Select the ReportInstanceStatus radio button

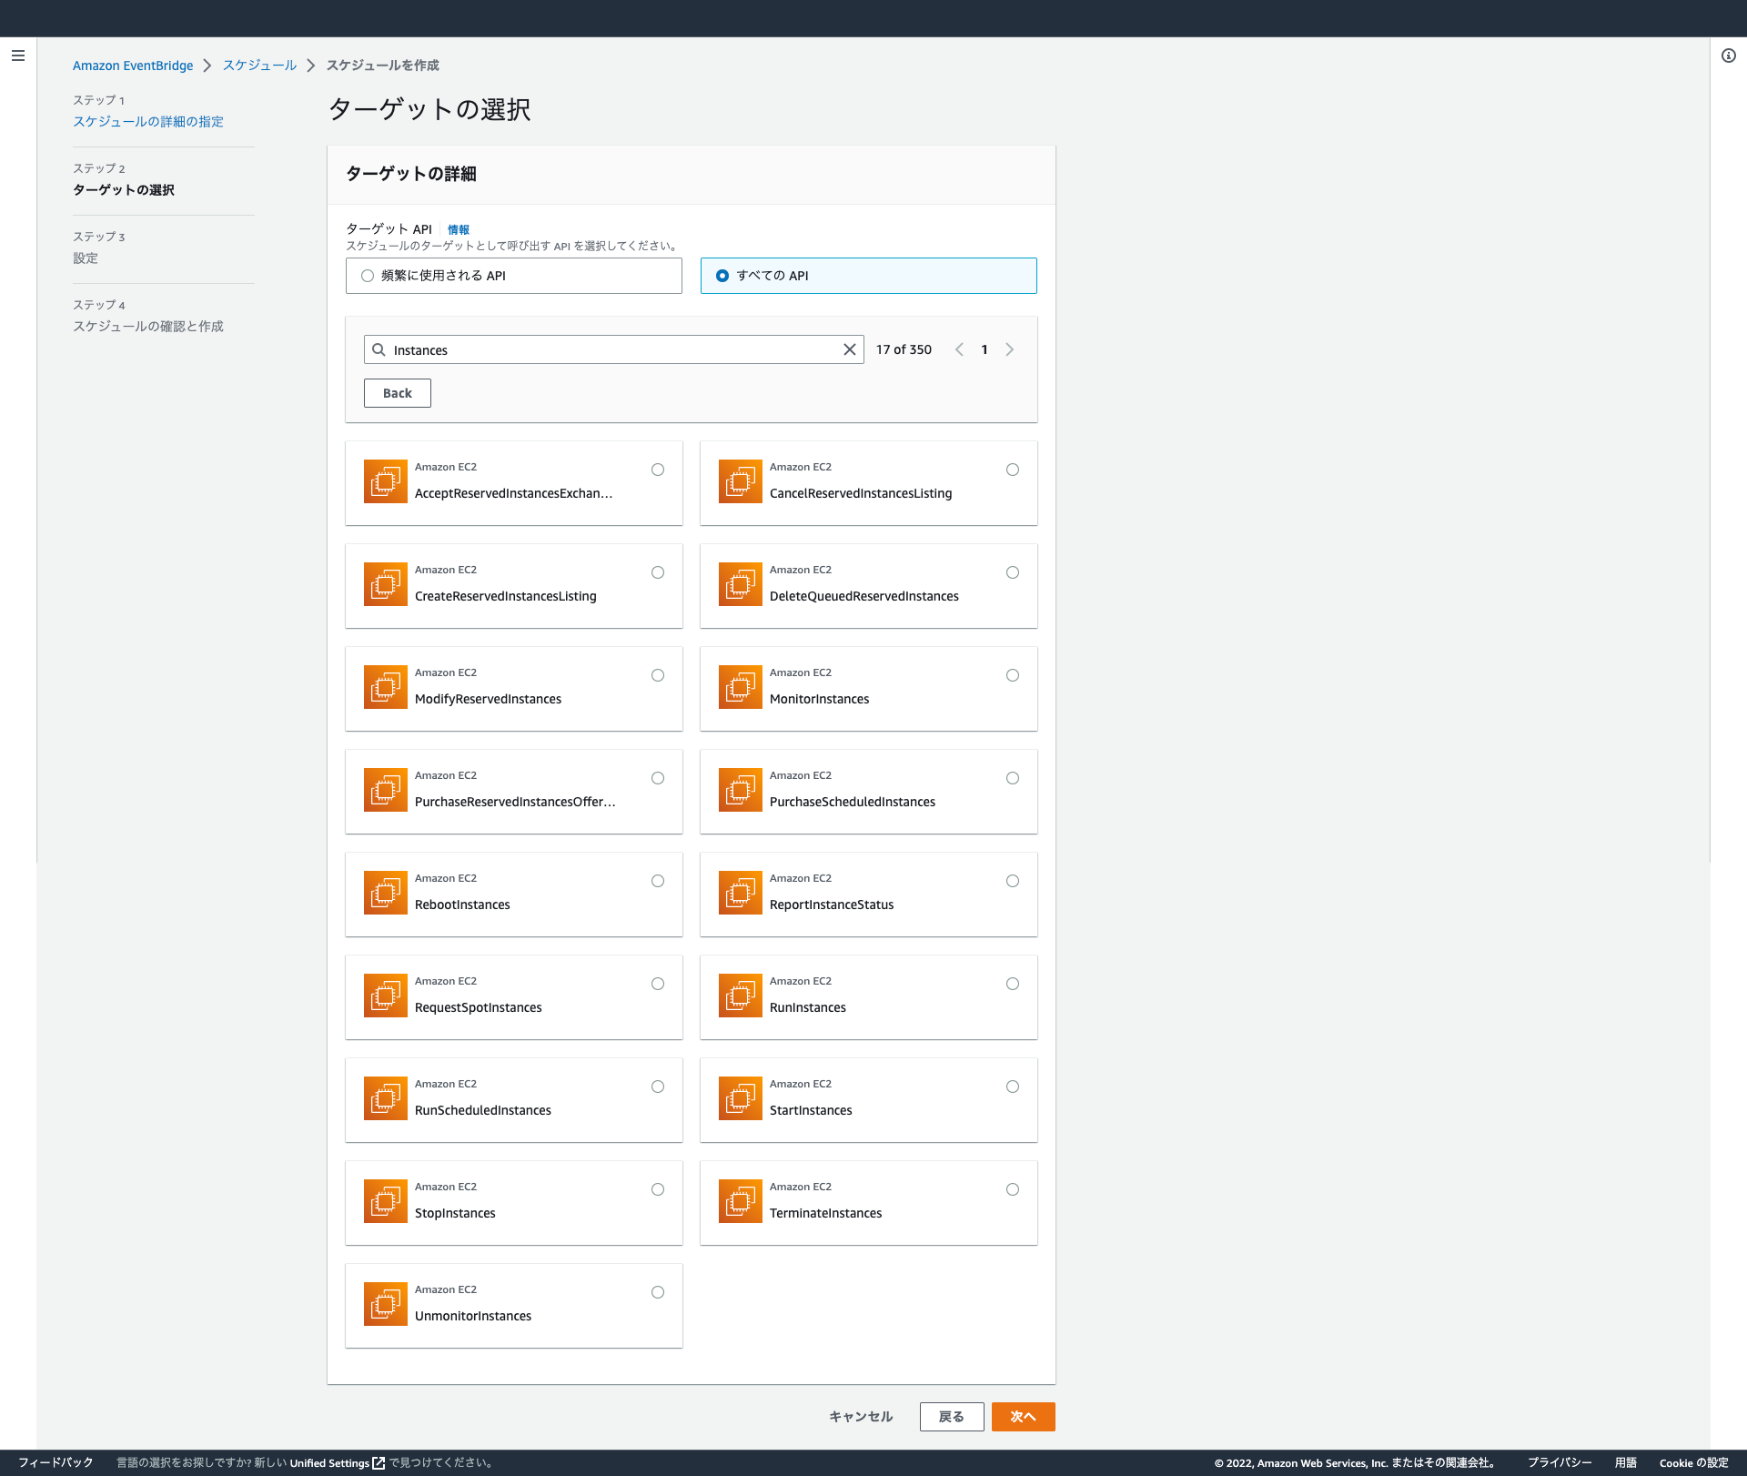point(1013,881)
